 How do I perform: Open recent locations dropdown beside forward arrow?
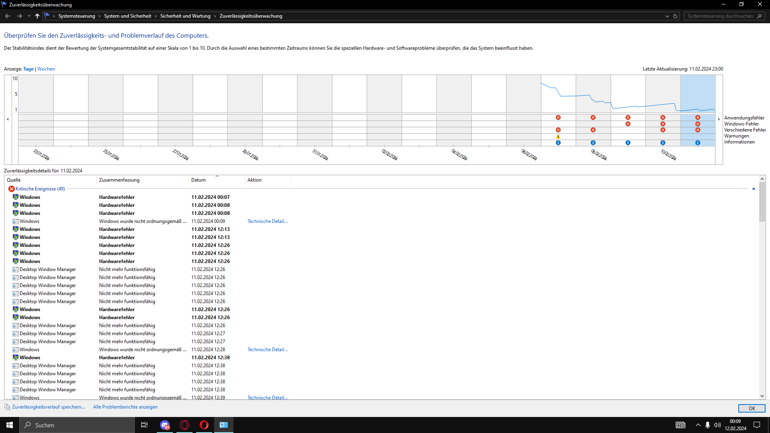pyautogui.click(x=29, y=16)
